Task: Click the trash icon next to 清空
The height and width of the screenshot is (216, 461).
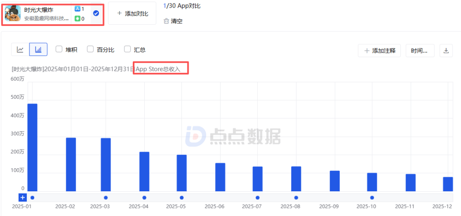Action: pyautogui.click(x=166, y=21)
